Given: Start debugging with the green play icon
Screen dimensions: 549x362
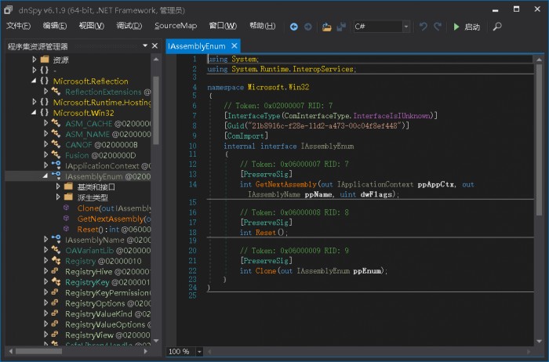Looking at the screenshot, I should coord(456,27).
